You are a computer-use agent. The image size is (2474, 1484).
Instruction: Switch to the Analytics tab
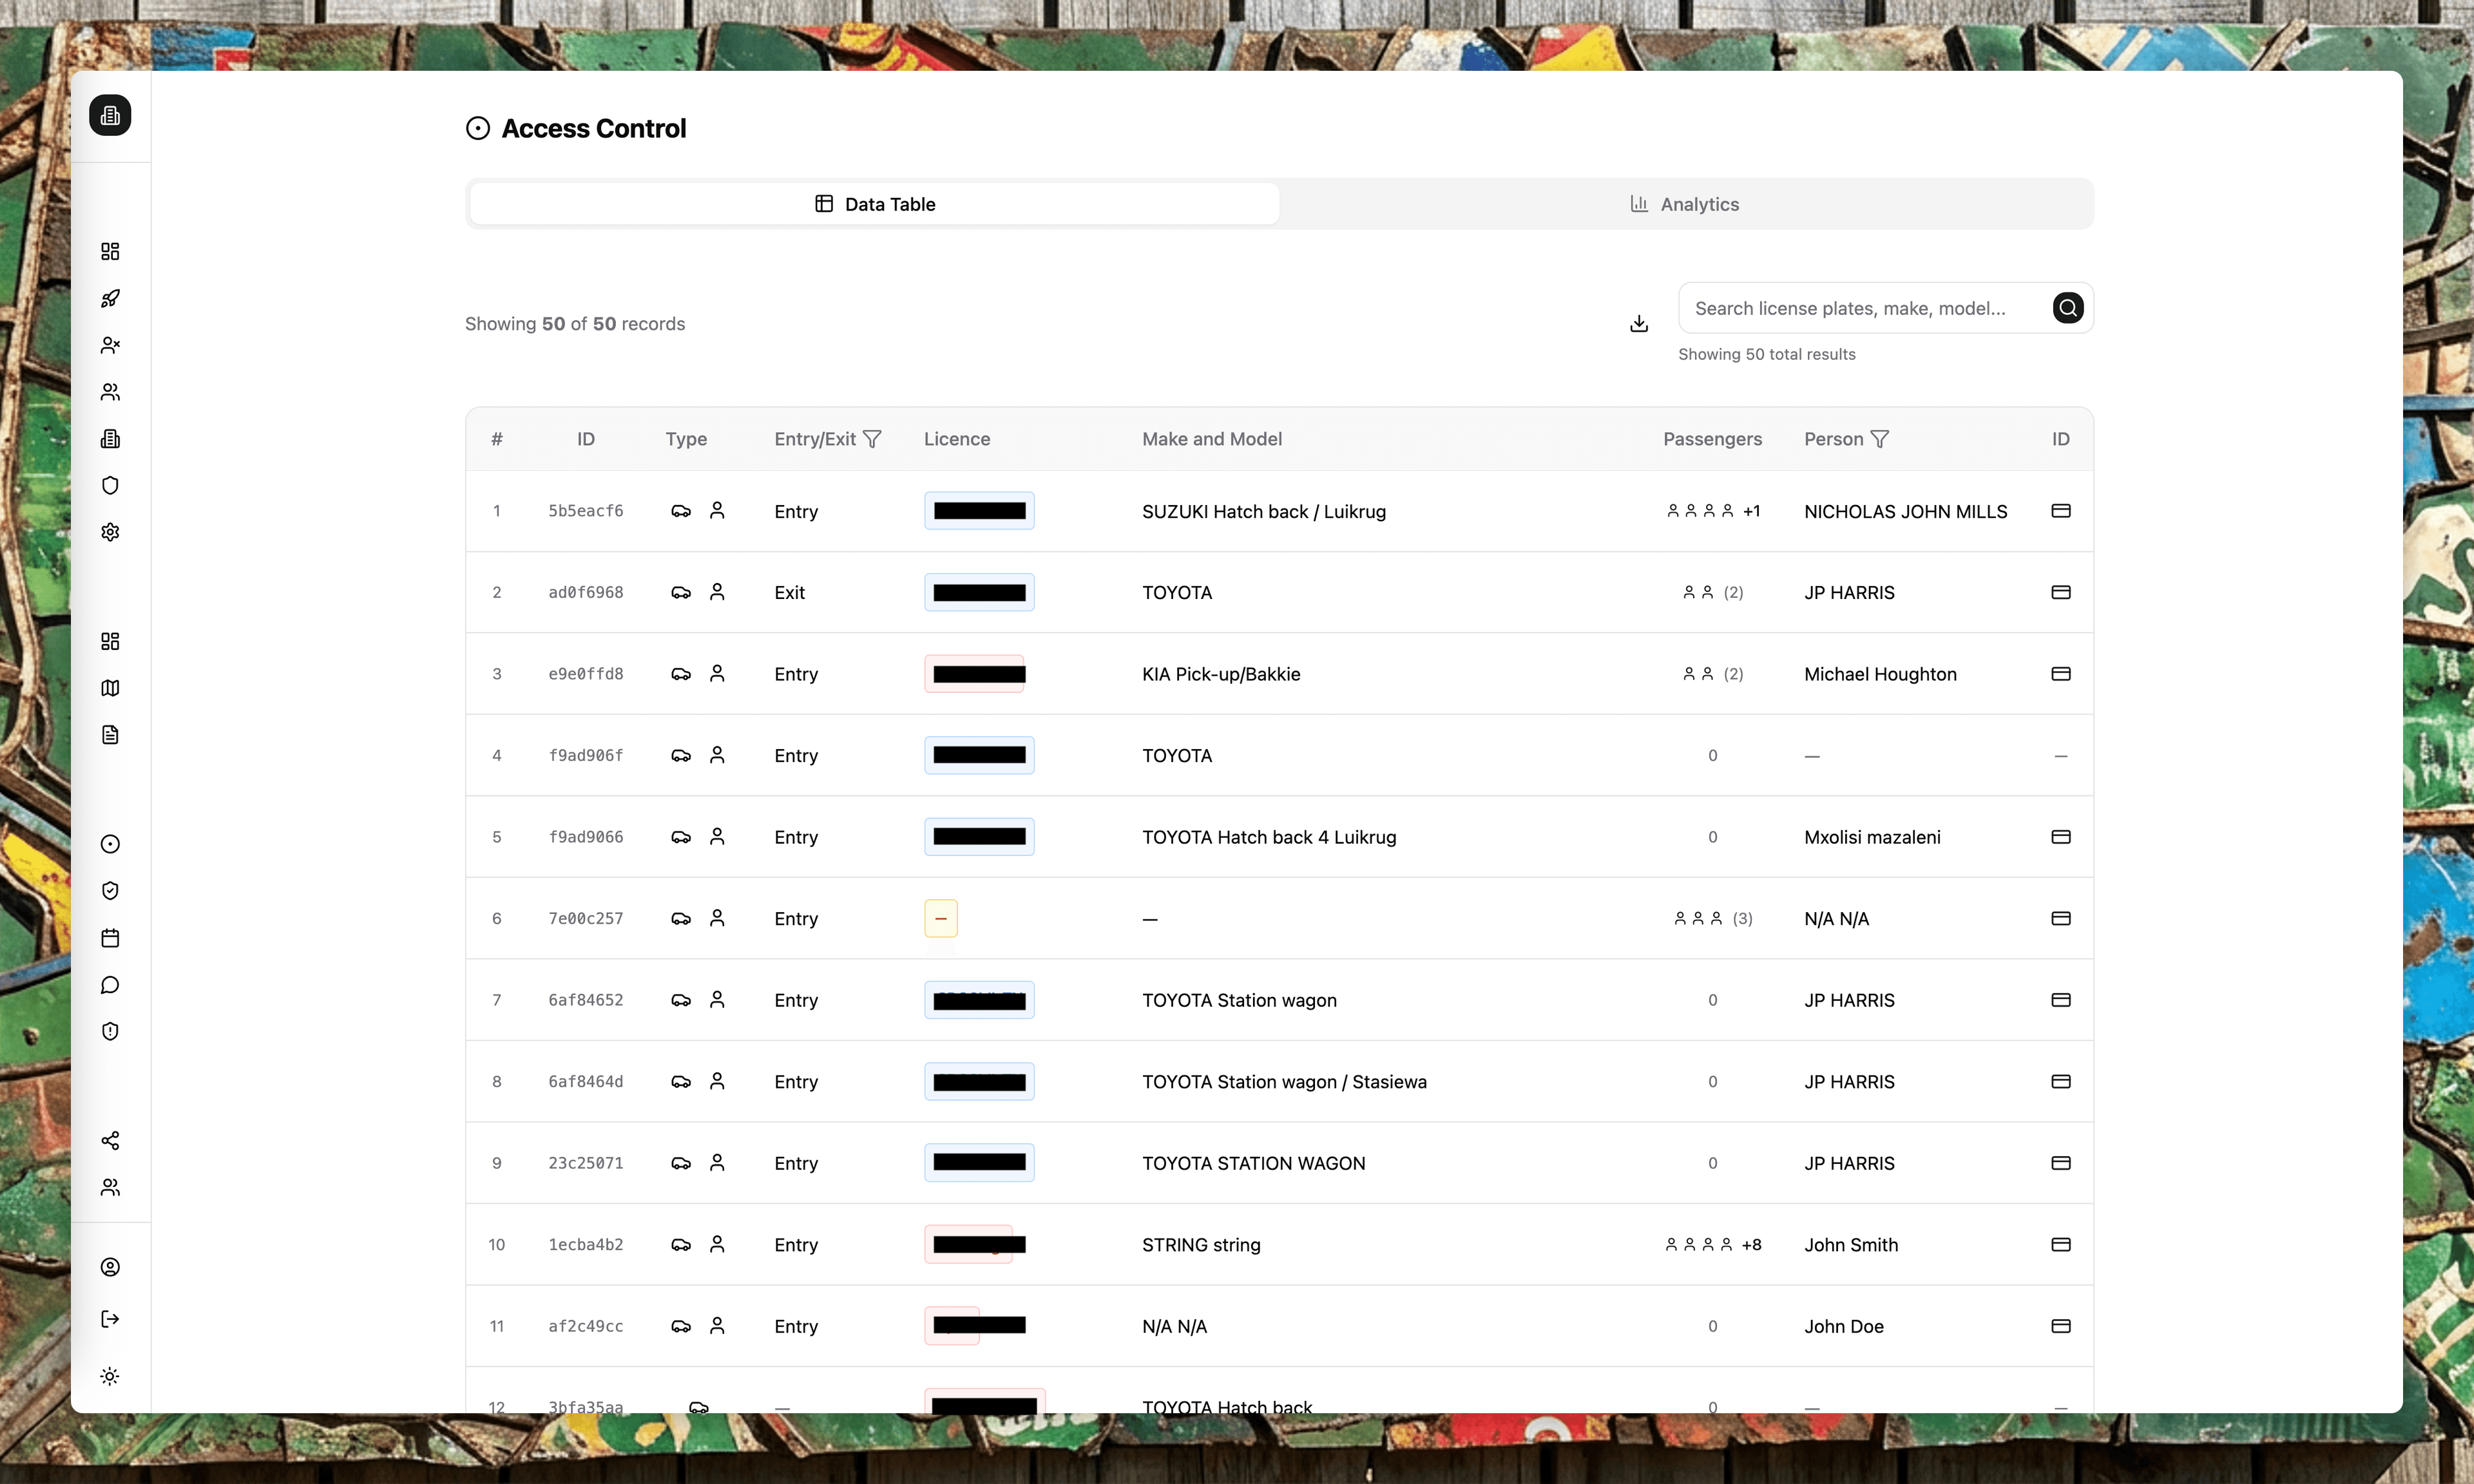point(1685,204)
